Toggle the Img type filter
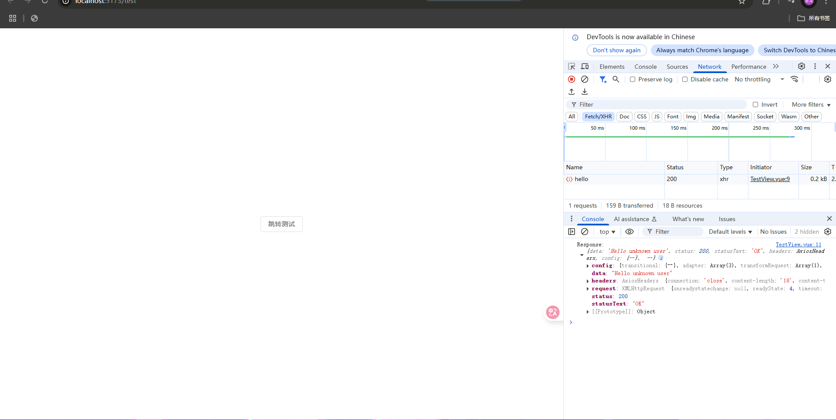This screenshot has height=420, width=836. click(691, 117)
